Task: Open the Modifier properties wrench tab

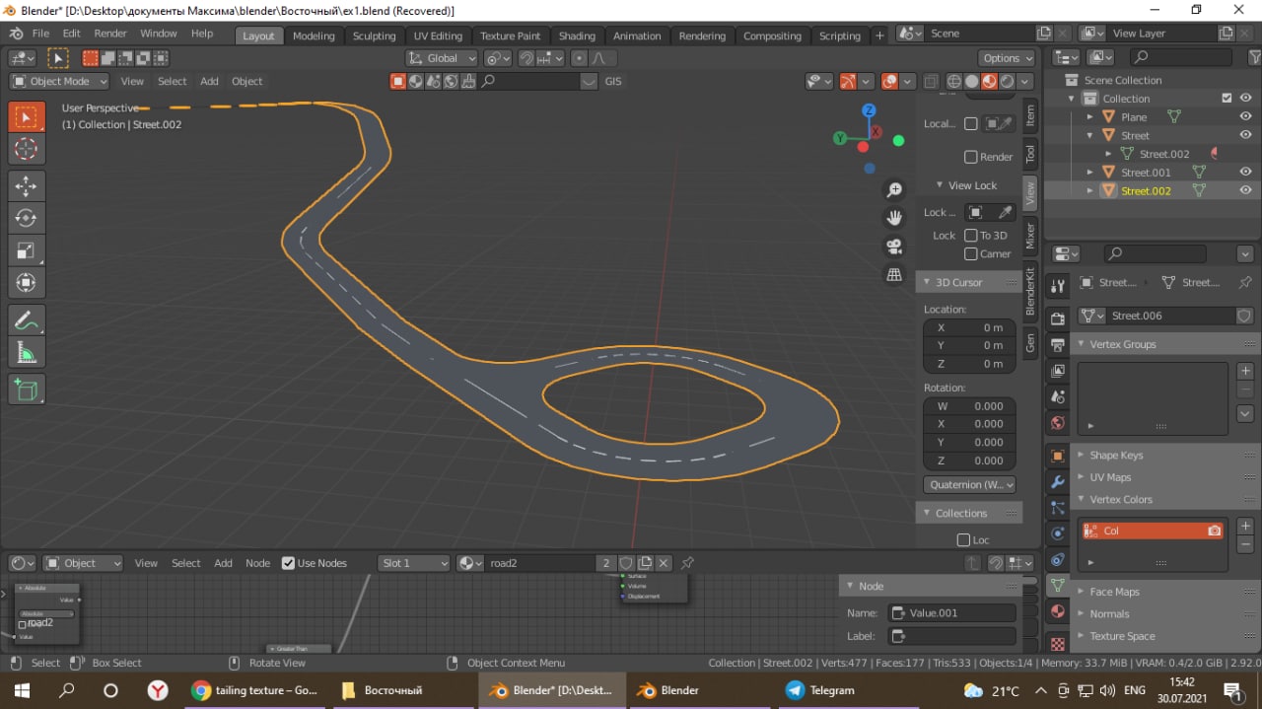Action: 1058,482
